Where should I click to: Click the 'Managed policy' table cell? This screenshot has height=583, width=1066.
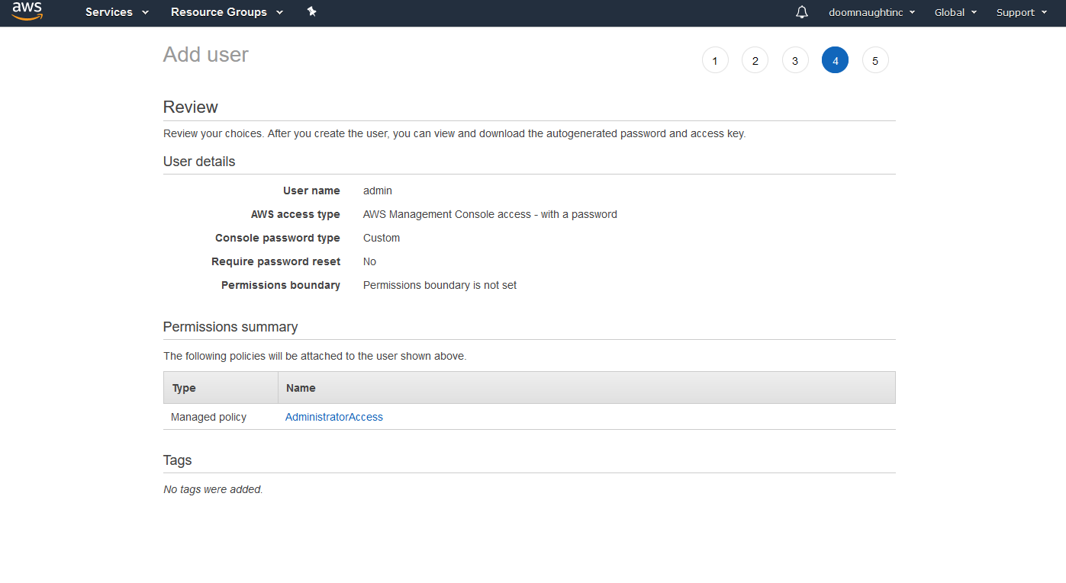(208, 417)
